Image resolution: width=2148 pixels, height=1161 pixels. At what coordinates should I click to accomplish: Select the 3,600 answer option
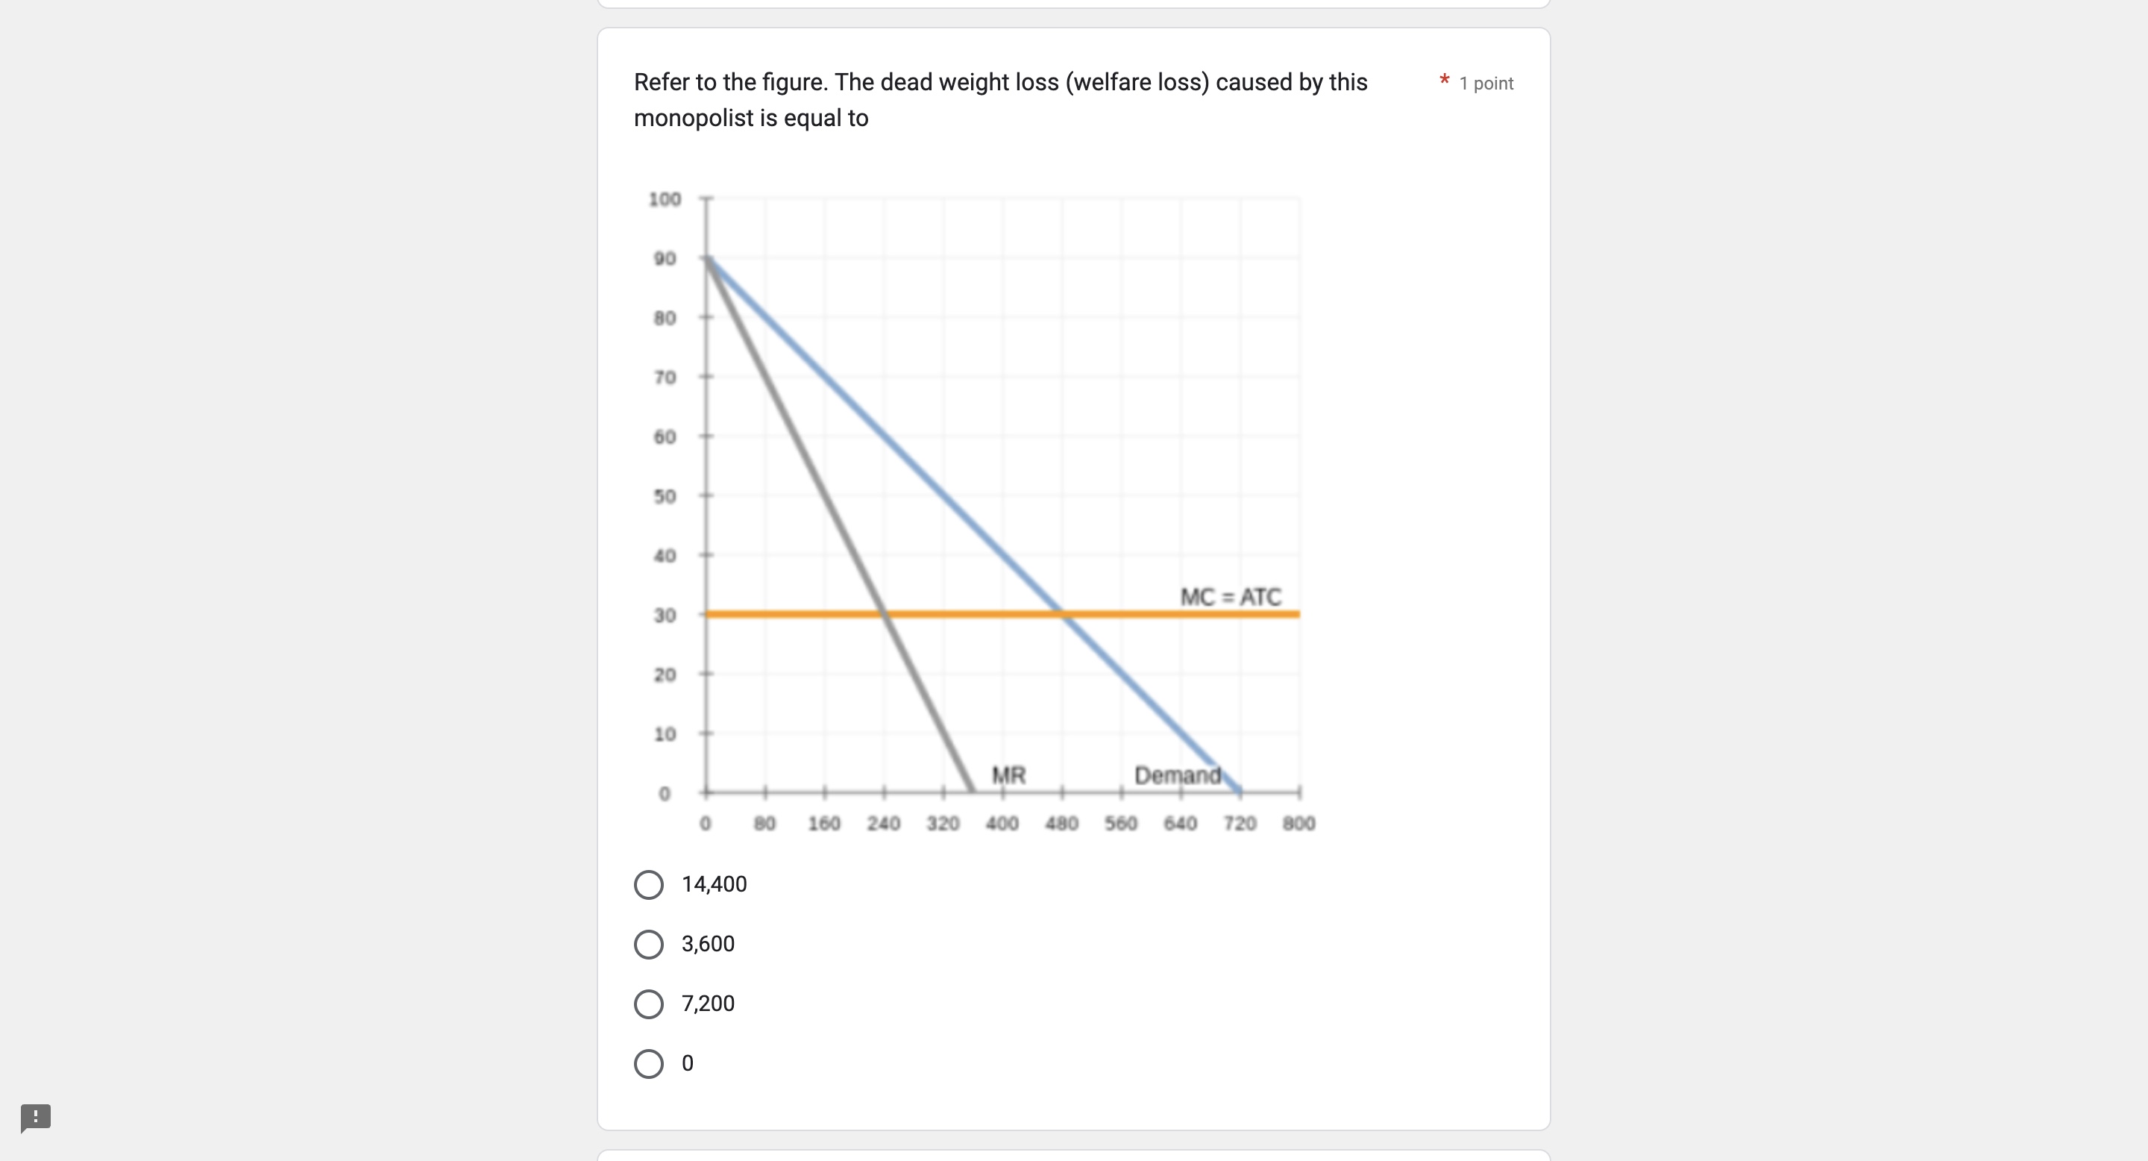tap(649, 944)
